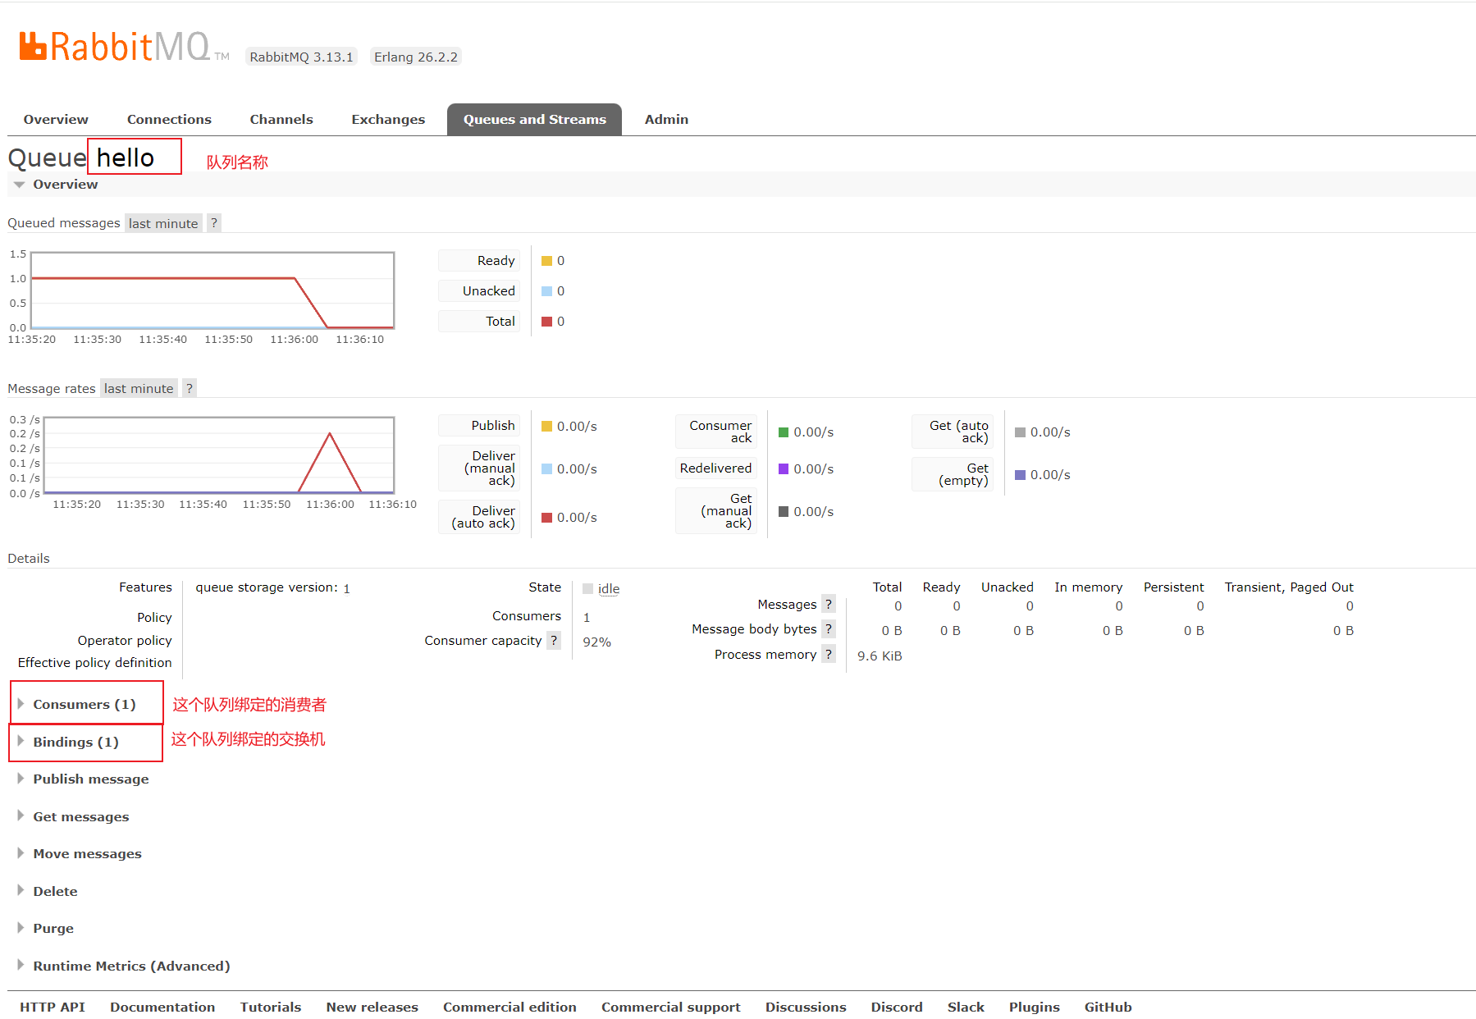Screen dimensions: 1476x1019
Task: Click the Message body bytes help icon
Action: tap(829, 628)
